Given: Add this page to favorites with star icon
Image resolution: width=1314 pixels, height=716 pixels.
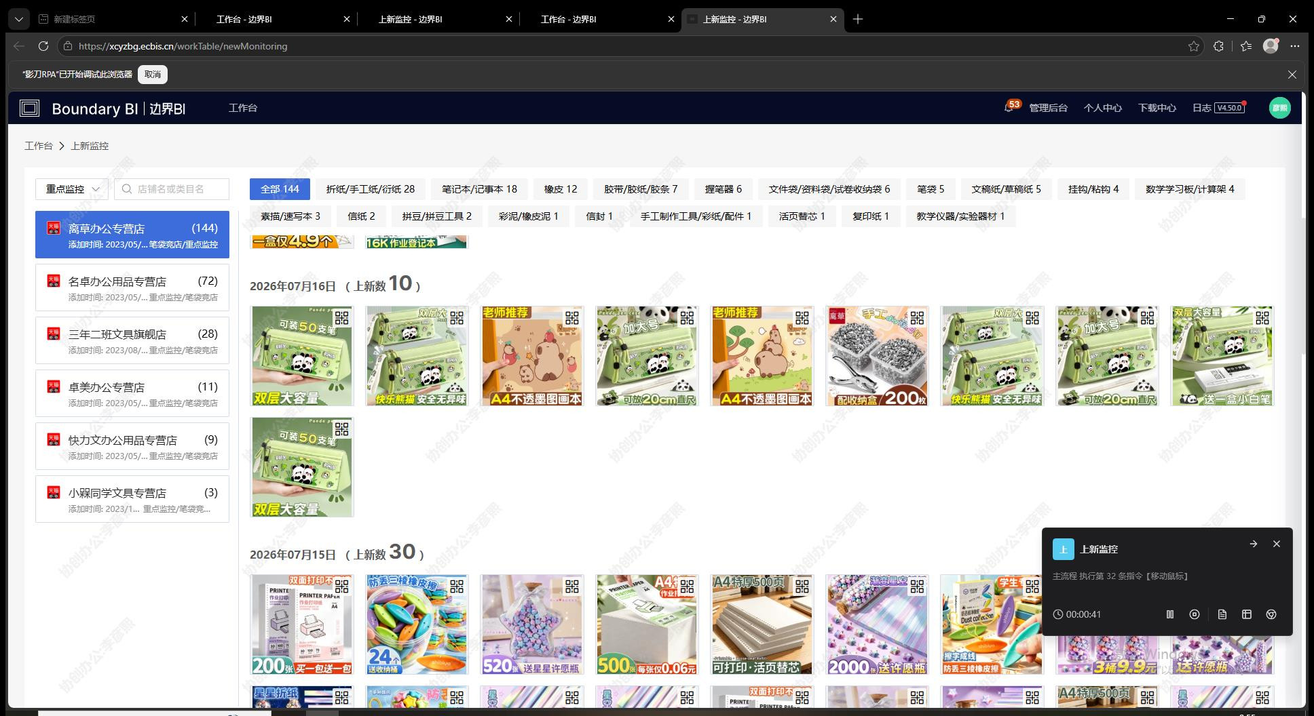Looking at the screenshot, I should coord(1194,46).
